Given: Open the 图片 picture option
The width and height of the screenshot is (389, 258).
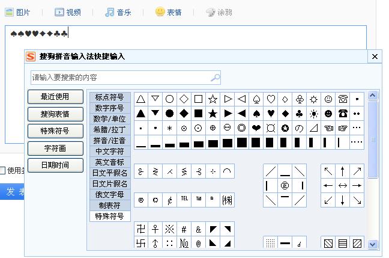Looking at the screenshot, I should [17, 12].
